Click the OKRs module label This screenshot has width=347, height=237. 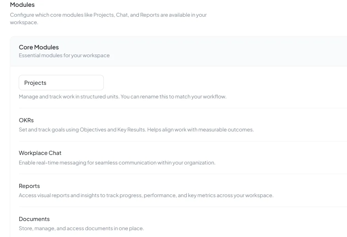coord(26,120)
